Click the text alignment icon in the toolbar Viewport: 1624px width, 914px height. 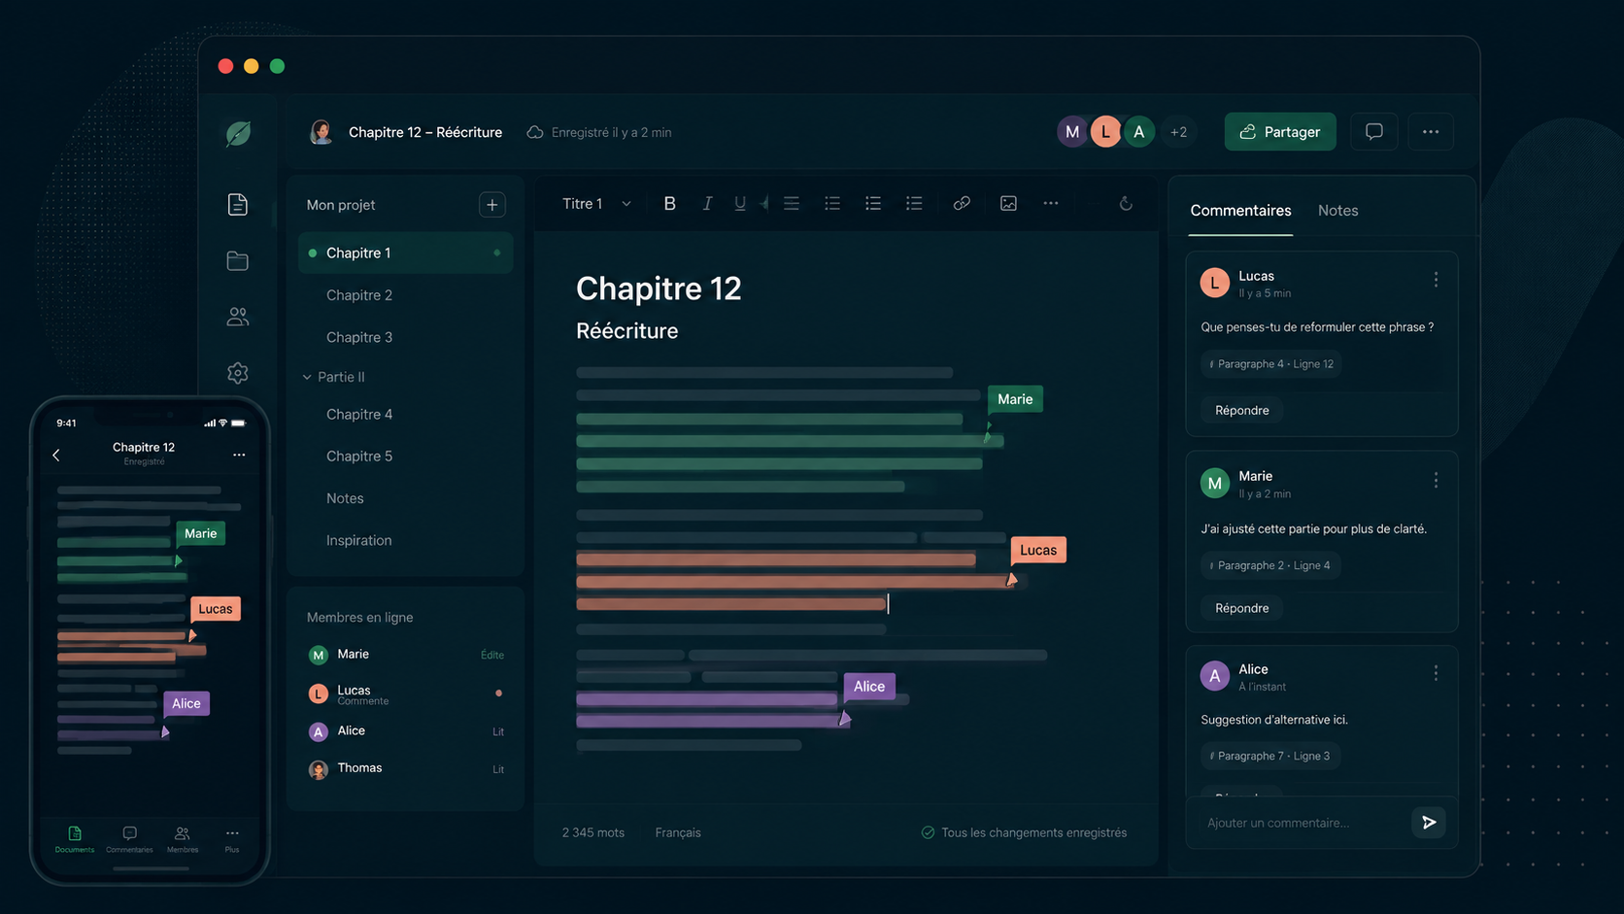pyautogui.click(x=792, y=203)
